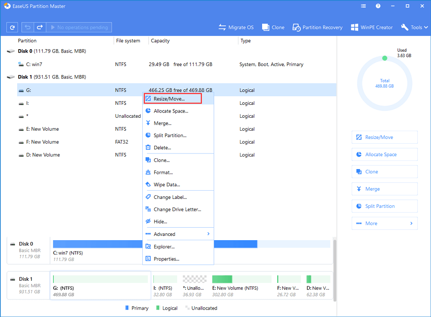
Task: Click the File system column header
Action: [128, 41]
